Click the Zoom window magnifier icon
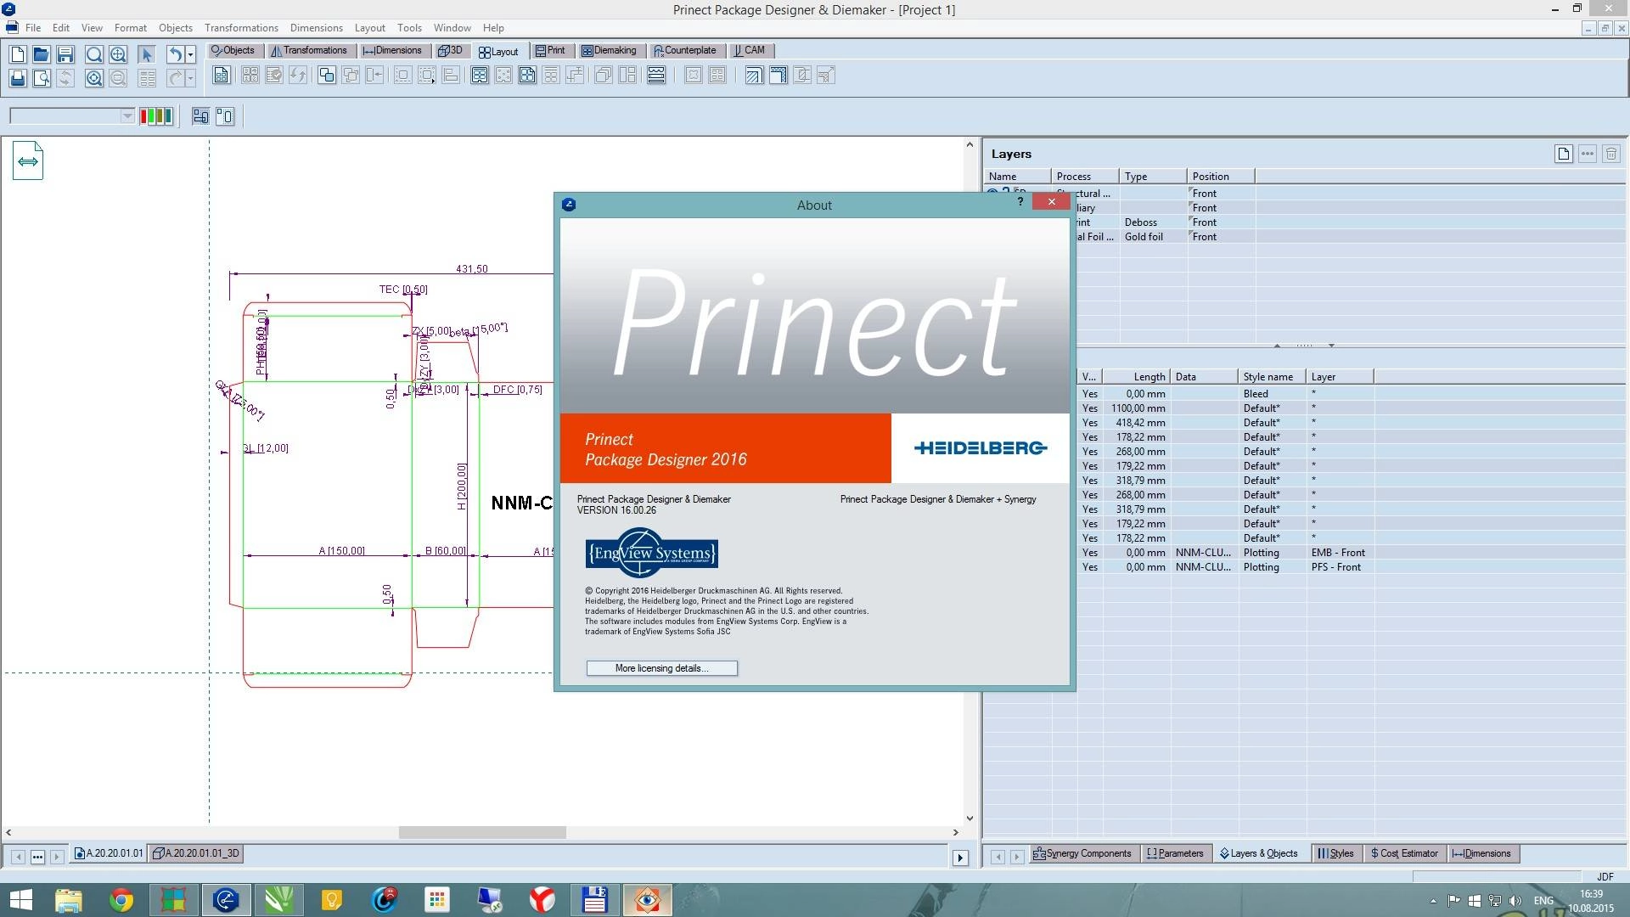Image resolution: width=1630 pixels, height=917 pixels. [x=94, y=54]
